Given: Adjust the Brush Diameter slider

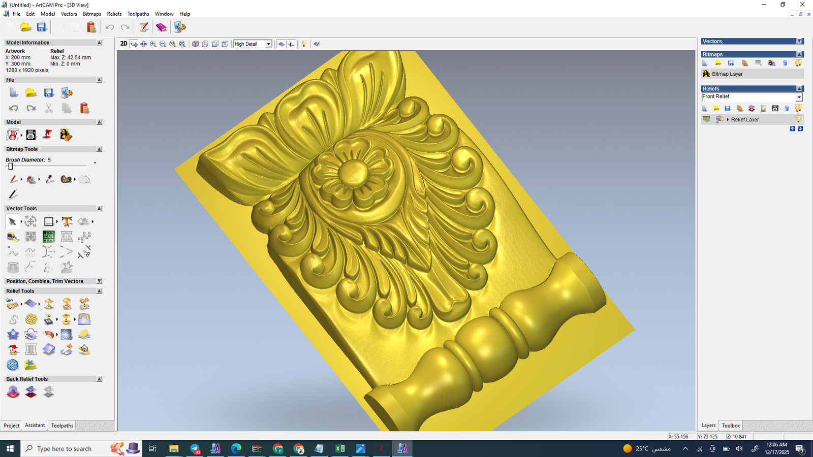Looking at the screenshot, I should 10,167.
